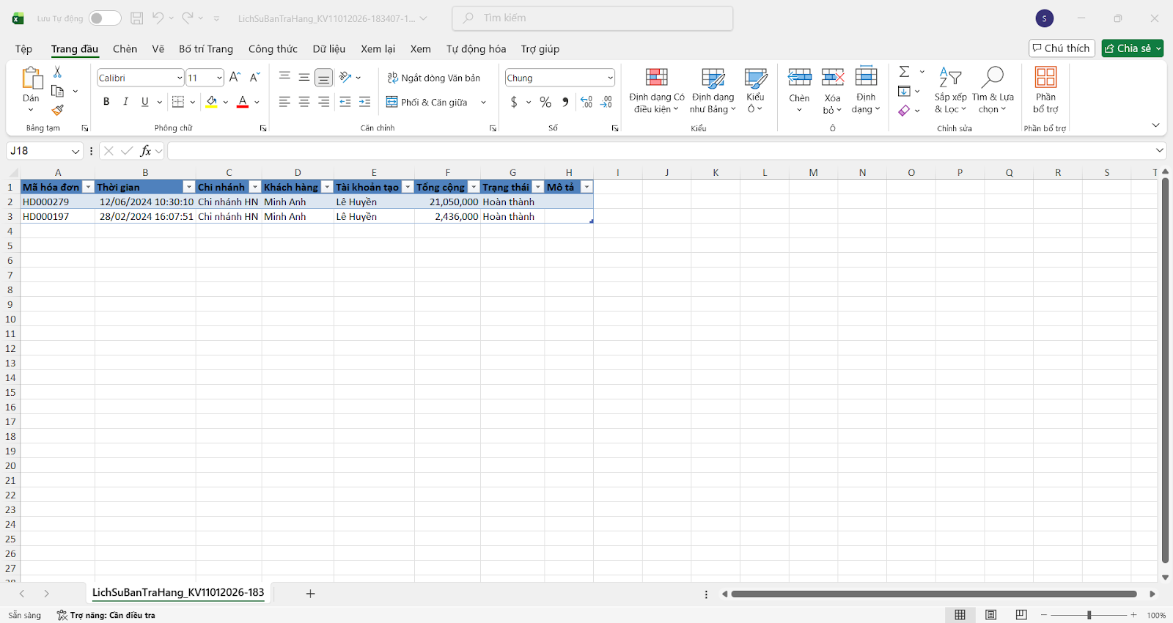Click the Name Box showing J18
1173x623 pixels.
tap(44, 150)
